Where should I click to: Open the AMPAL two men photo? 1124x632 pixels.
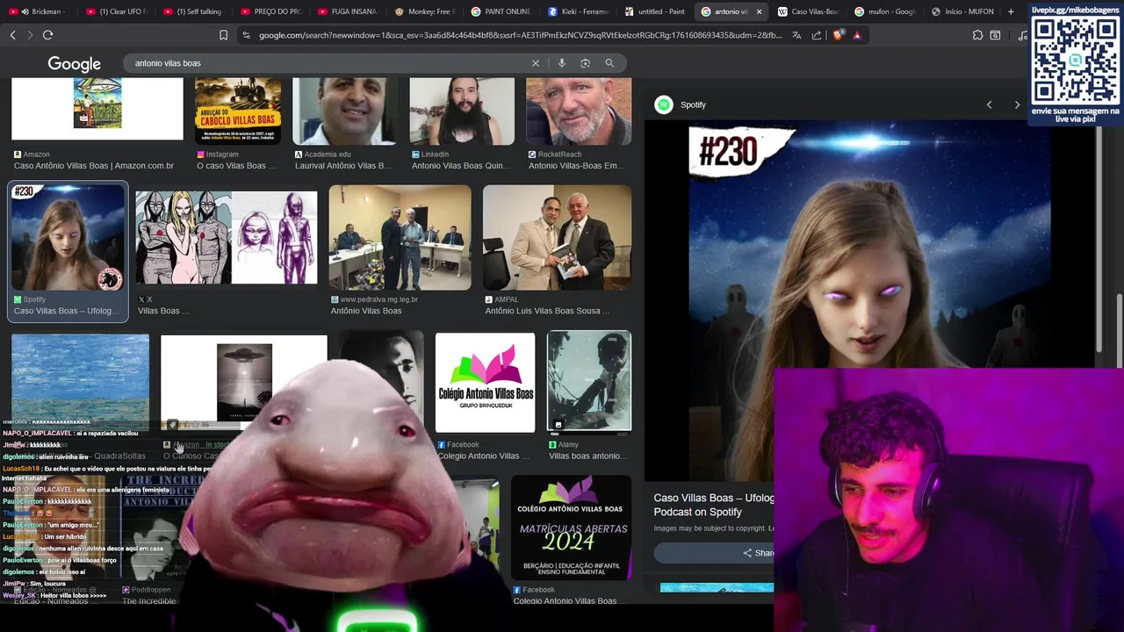pyautogui.click(x=557, y=237)
